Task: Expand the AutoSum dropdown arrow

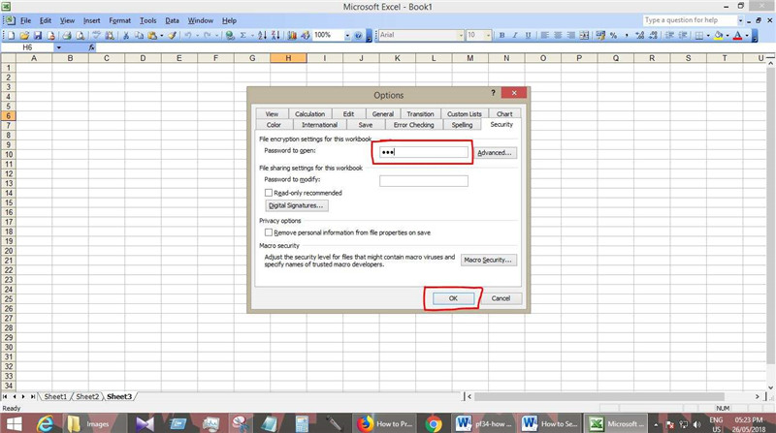Action: (x=252, y=35)
